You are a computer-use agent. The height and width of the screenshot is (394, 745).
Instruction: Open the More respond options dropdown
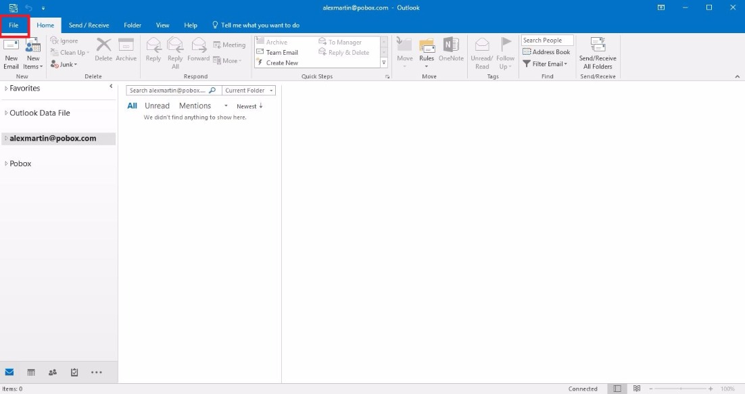point(227,61)
